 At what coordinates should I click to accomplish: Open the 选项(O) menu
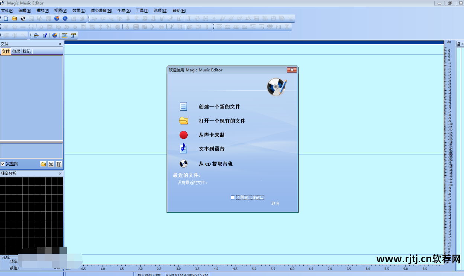click(x=161, y=10)
